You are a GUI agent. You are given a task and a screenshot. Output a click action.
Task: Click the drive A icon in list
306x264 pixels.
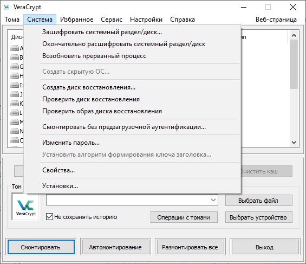[x=15, y=48]
